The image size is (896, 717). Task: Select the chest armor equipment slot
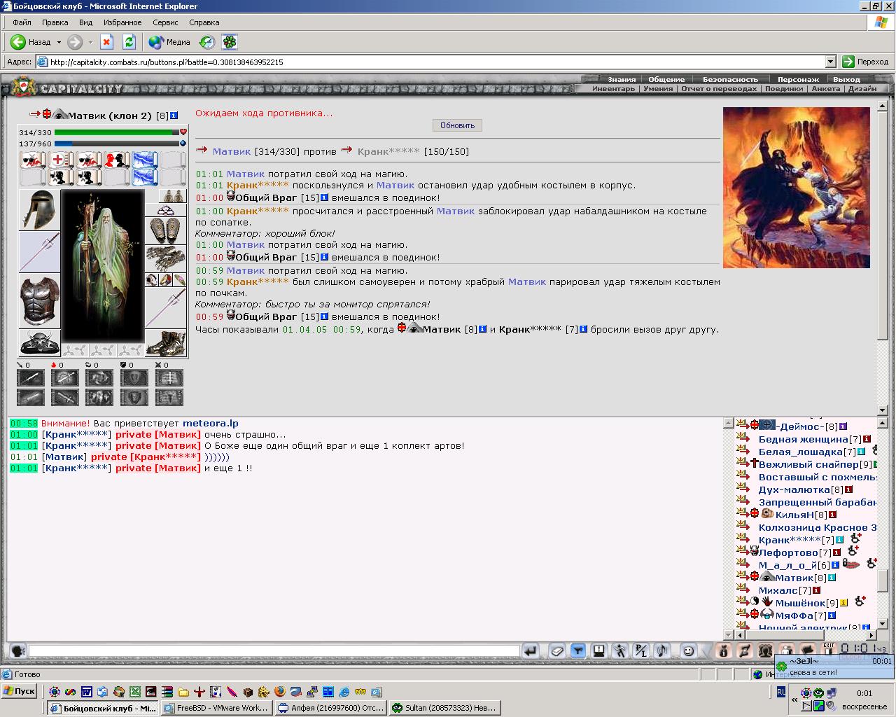point(39,301)
